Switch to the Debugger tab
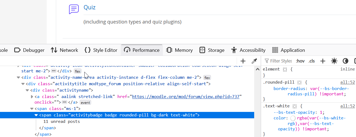Viewport: 356px width, 137px height. pyautogui.click(x=29, y=50)
